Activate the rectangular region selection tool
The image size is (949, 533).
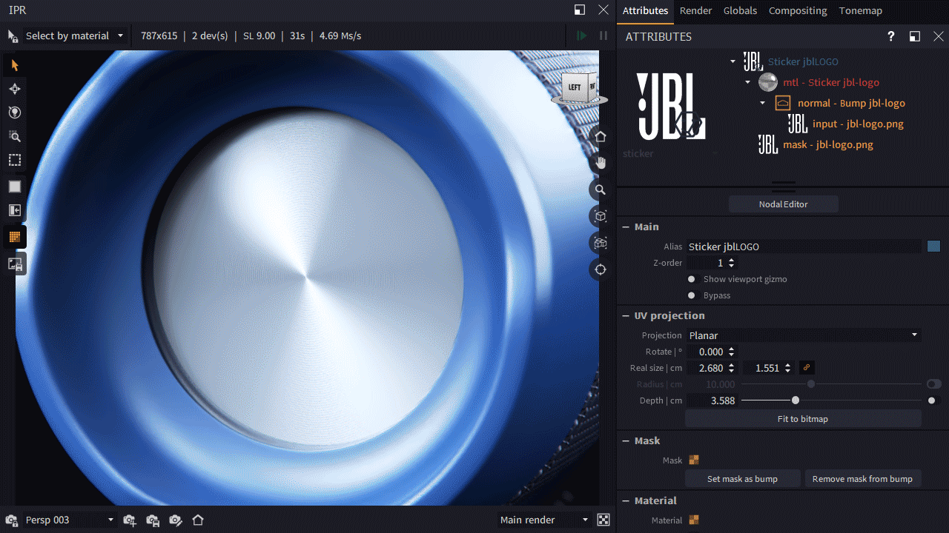(x=13, y=160)
